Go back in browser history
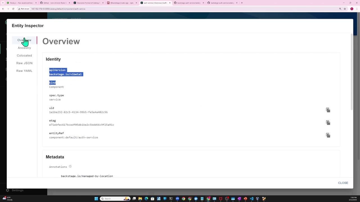The width and height of the screenshot is (360, 202). [3, 9]
